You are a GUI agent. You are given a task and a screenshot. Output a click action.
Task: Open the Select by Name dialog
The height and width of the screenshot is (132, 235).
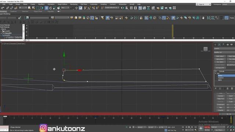pos(33,8)
